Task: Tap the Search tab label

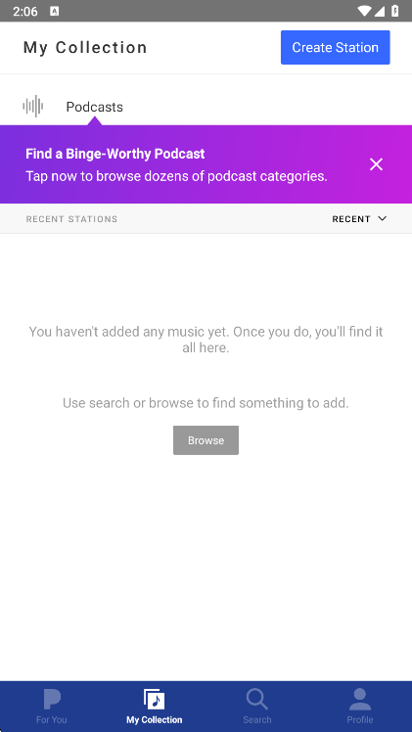Action: [257, 720]
